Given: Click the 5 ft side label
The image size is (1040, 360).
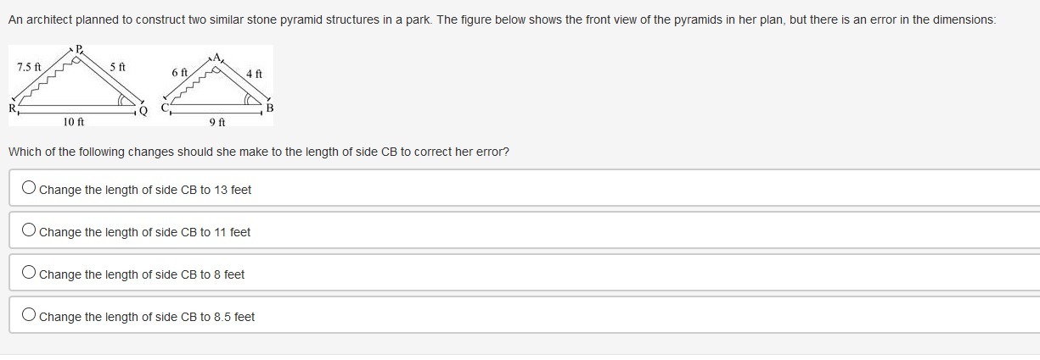Looking at the screenshot, I should pos(117,67).
